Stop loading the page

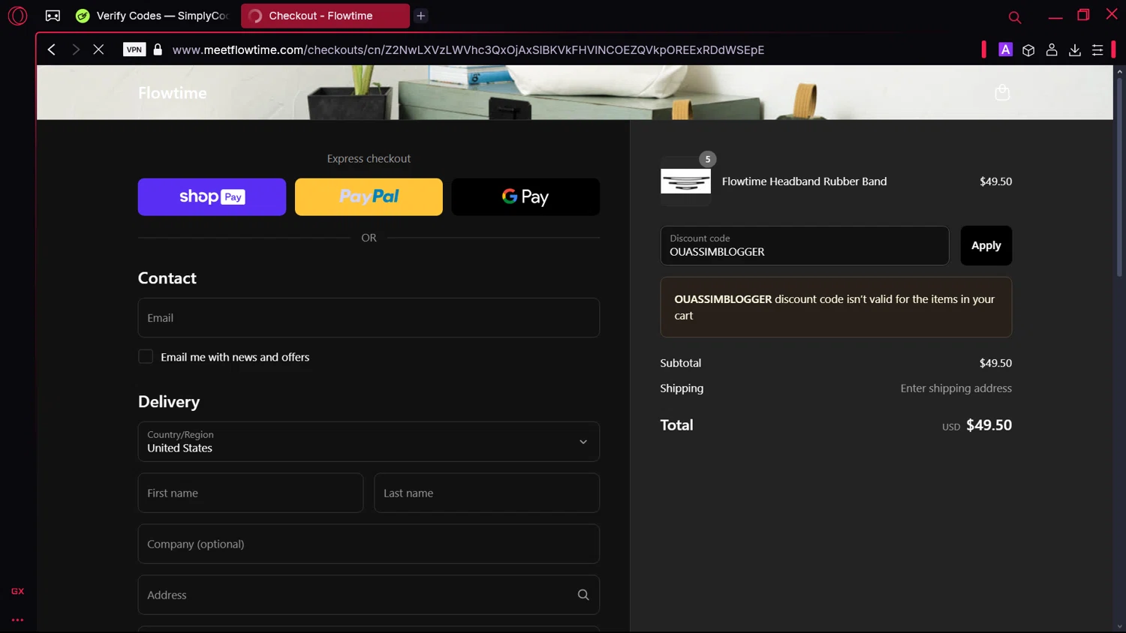[98, 49]
